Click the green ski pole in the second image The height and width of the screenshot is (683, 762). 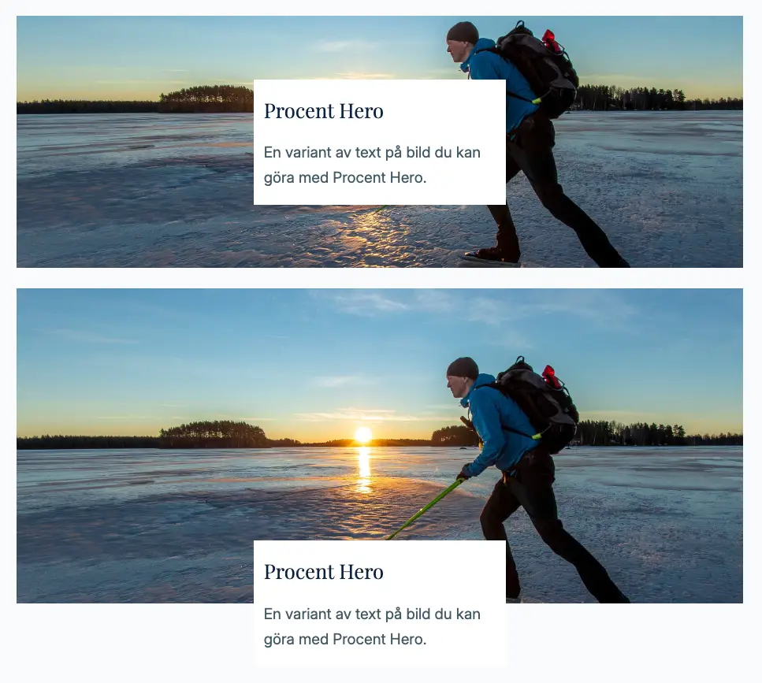tap(426, 509)
